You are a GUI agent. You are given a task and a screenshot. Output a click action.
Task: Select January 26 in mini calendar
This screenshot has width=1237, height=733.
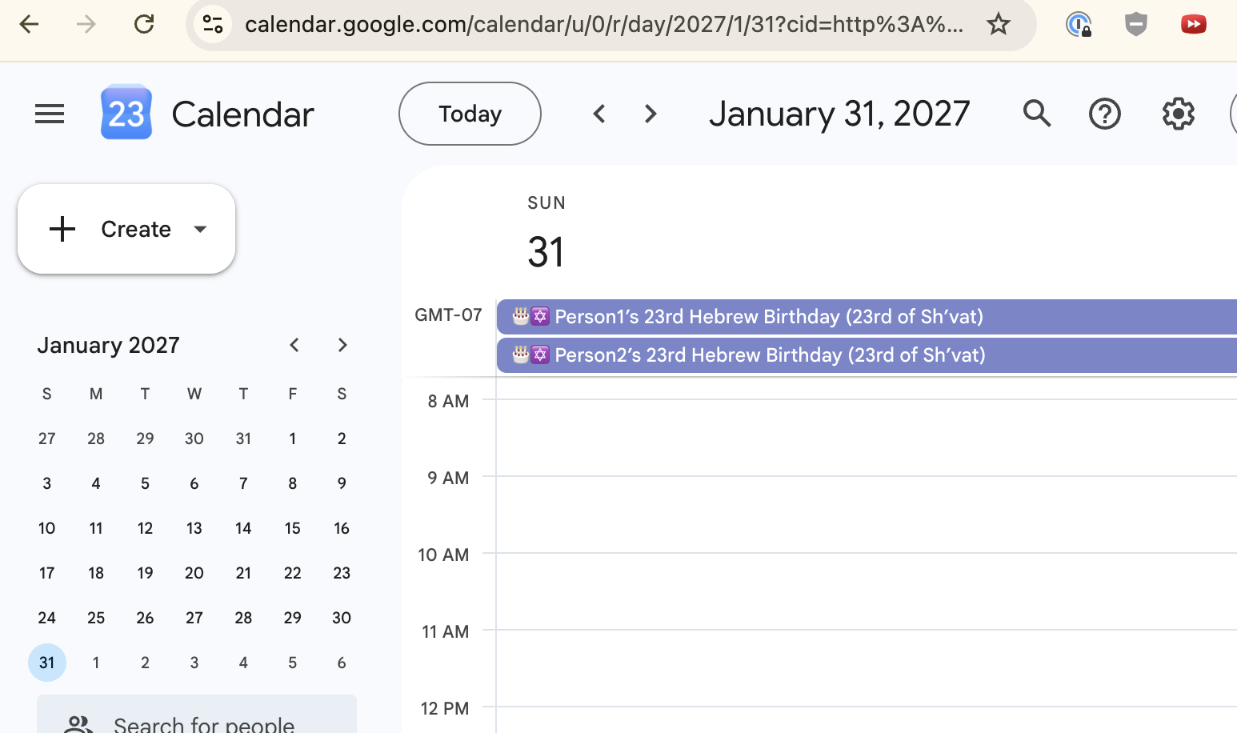pos(145,618)
